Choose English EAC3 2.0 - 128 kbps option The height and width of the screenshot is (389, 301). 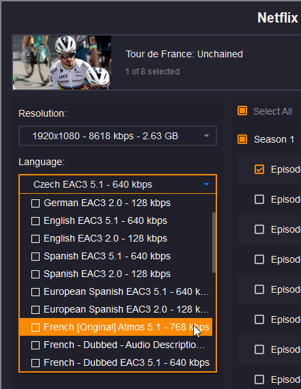tap(115, 238)
